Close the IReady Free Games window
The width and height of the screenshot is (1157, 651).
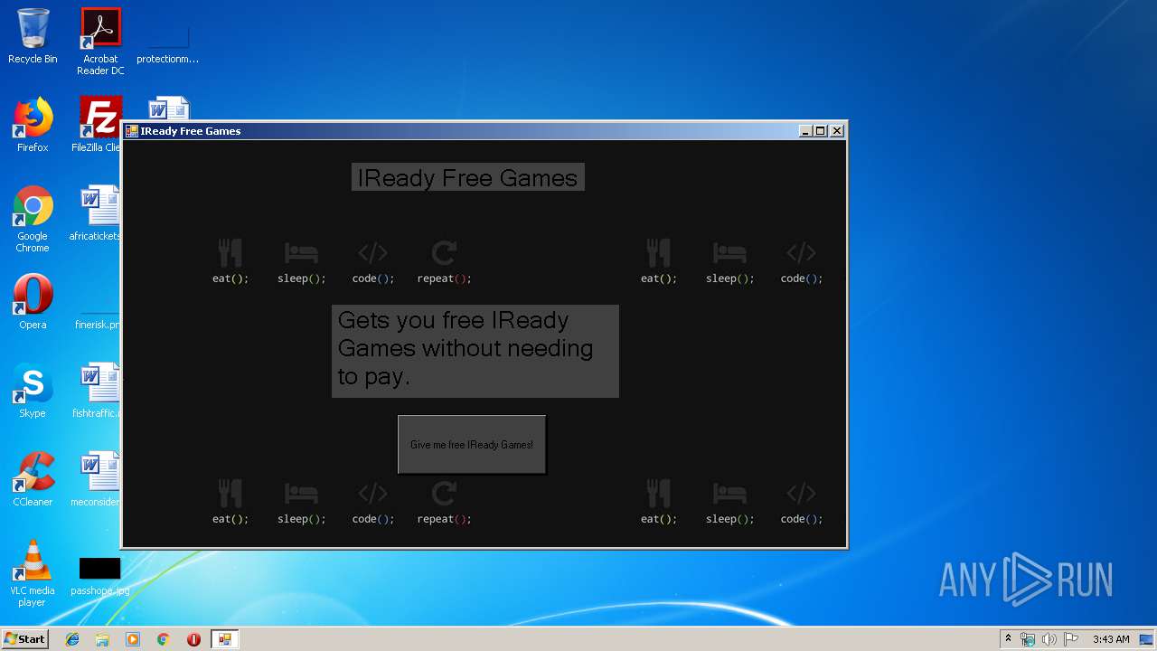point(837,131)
